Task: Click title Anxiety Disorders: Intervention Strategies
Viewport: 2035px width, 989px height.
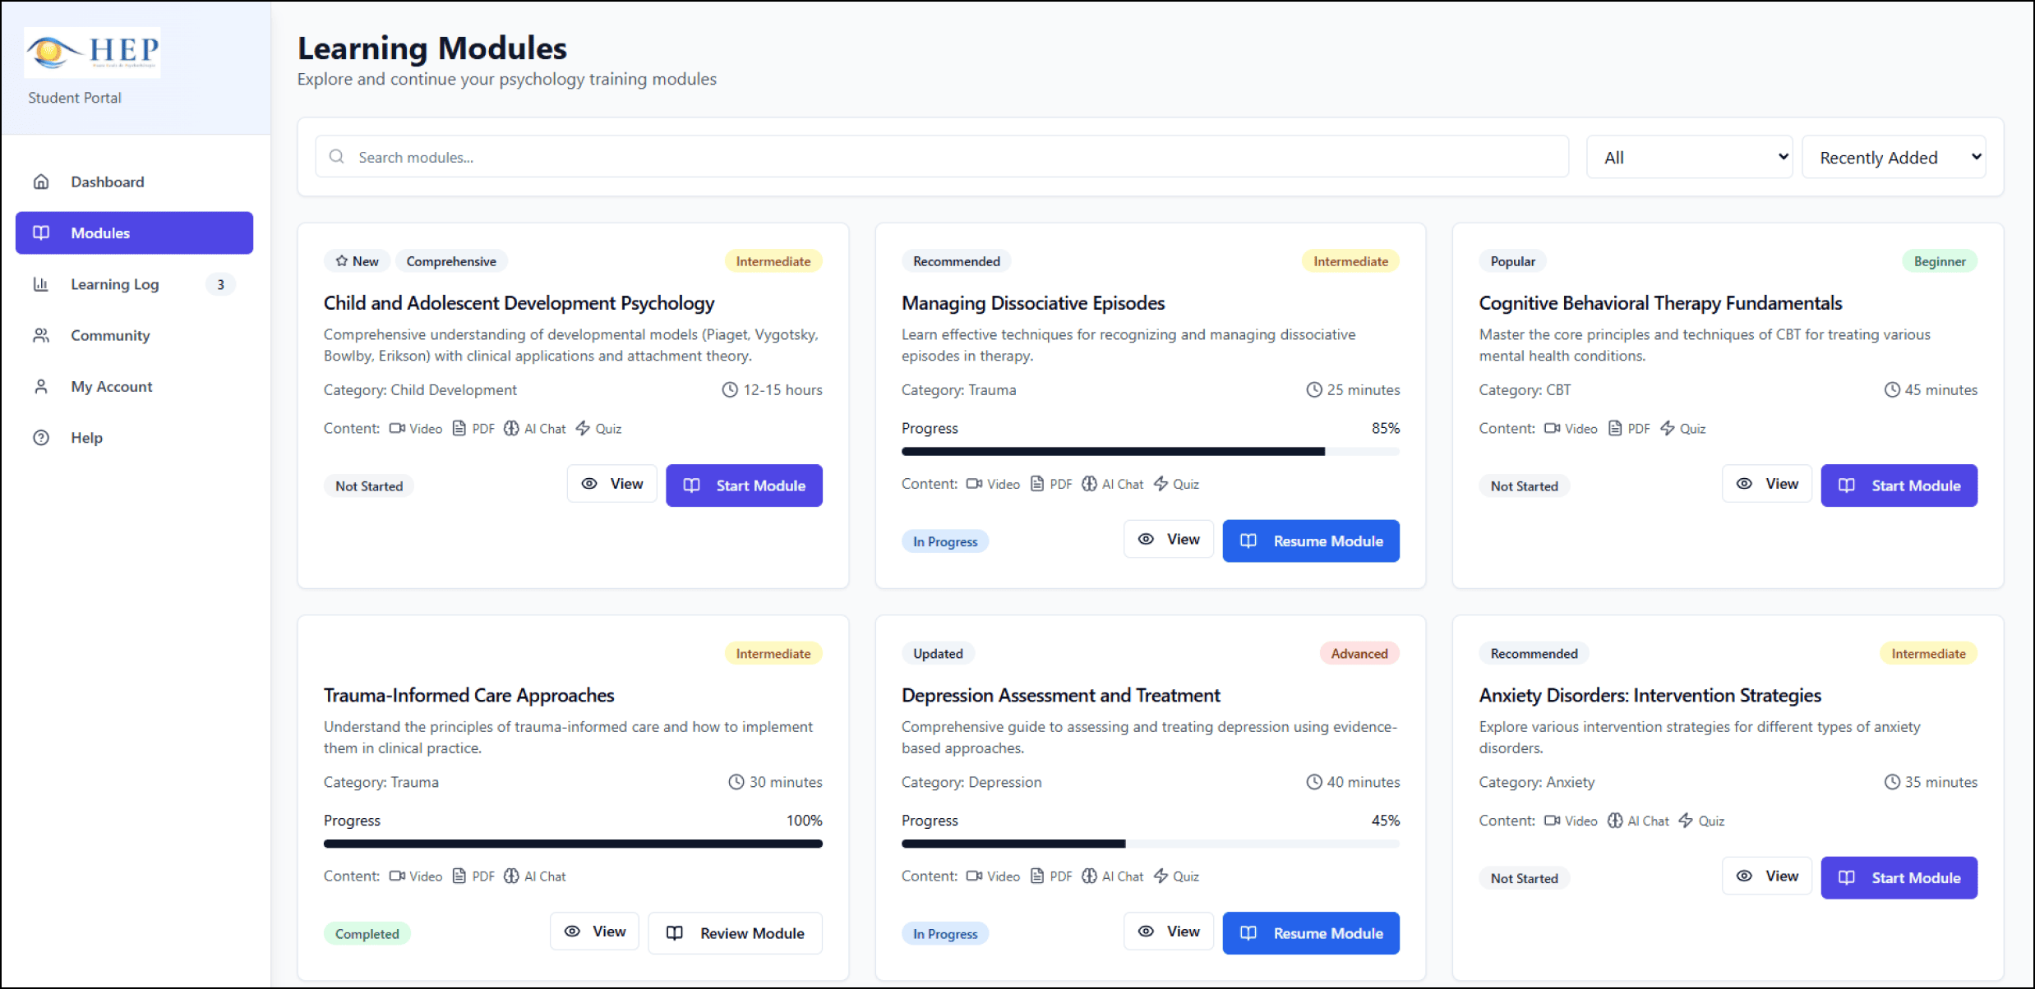Action: tap(1650, 695)
